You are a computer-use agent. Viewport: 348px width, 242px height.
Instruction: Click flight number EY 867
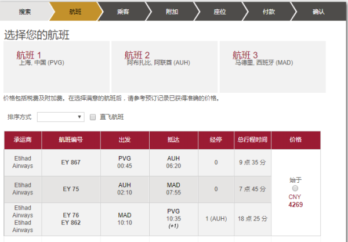click(x=71, y=162)
